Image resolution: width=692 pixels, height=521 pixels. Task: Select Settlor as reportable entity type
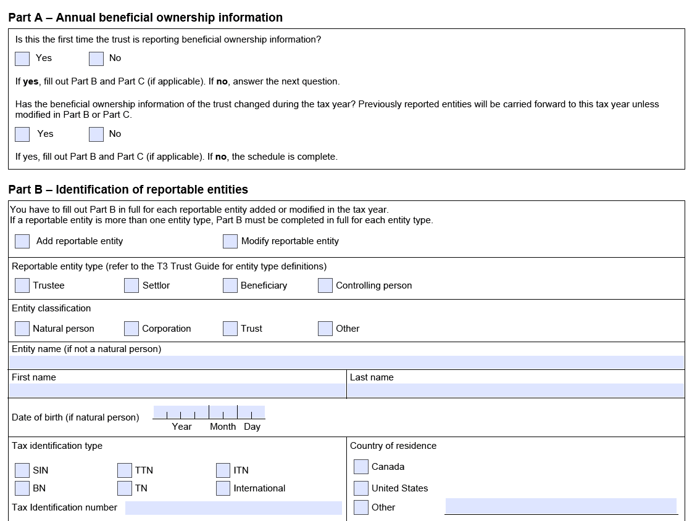pyautogui.click(x=131, y=285)
